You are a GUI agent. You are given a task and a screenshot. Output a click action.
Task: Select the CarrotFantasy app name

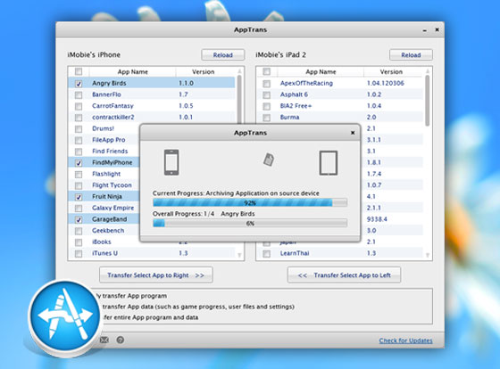[x=112, y=106]
